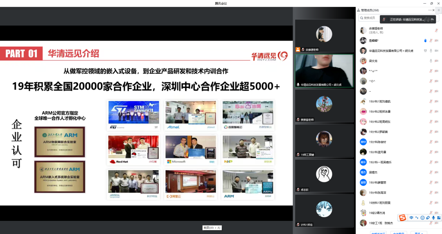Viewport: 442px width, 234px height.
Task: Click the pink lips avatar of the 19计科2班 member
Action: click(x=363, y=112)
